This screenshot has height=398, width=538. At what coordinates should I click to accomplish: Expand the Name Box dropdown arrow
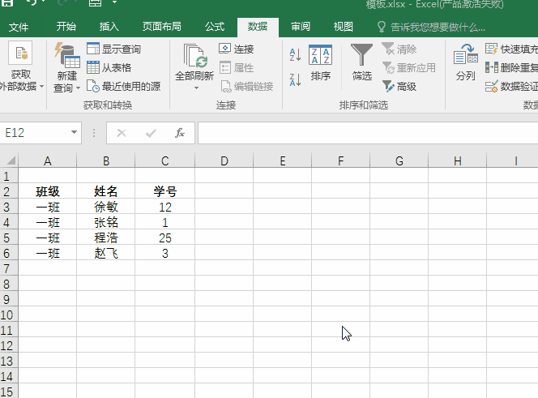75,133
